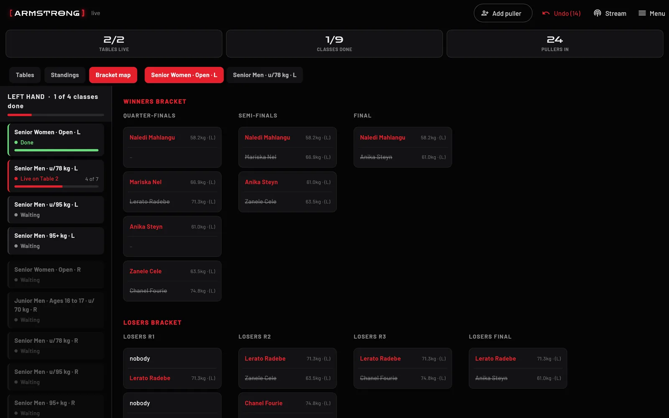Click Naledi Mahlangu in the quarter-finals
The image size is (669, 418).
pos(152,138)
